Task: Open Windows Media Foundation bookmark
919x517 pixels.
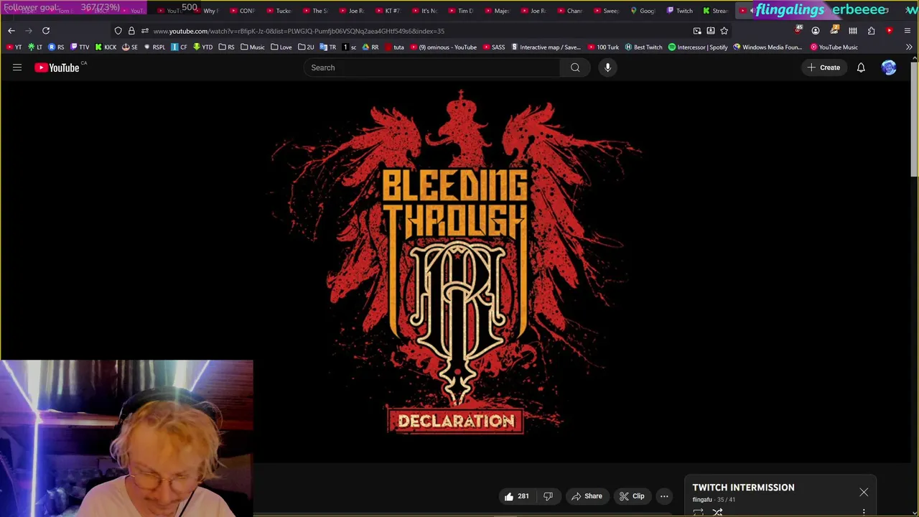Action: pyautogui.click(x=768, y=47)
